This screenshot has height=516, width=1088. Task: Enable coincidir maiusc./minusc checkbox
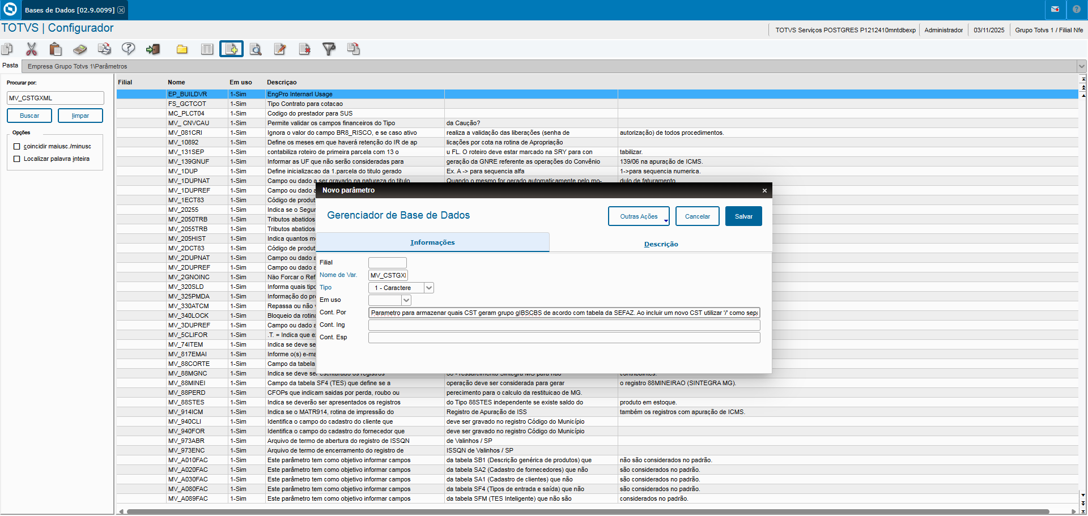click(17, 147)
